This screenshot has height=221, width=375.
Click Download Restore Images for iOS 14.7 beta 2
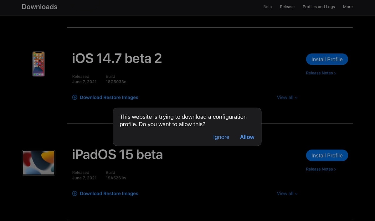pyautogui.click(x=109, y=97)
